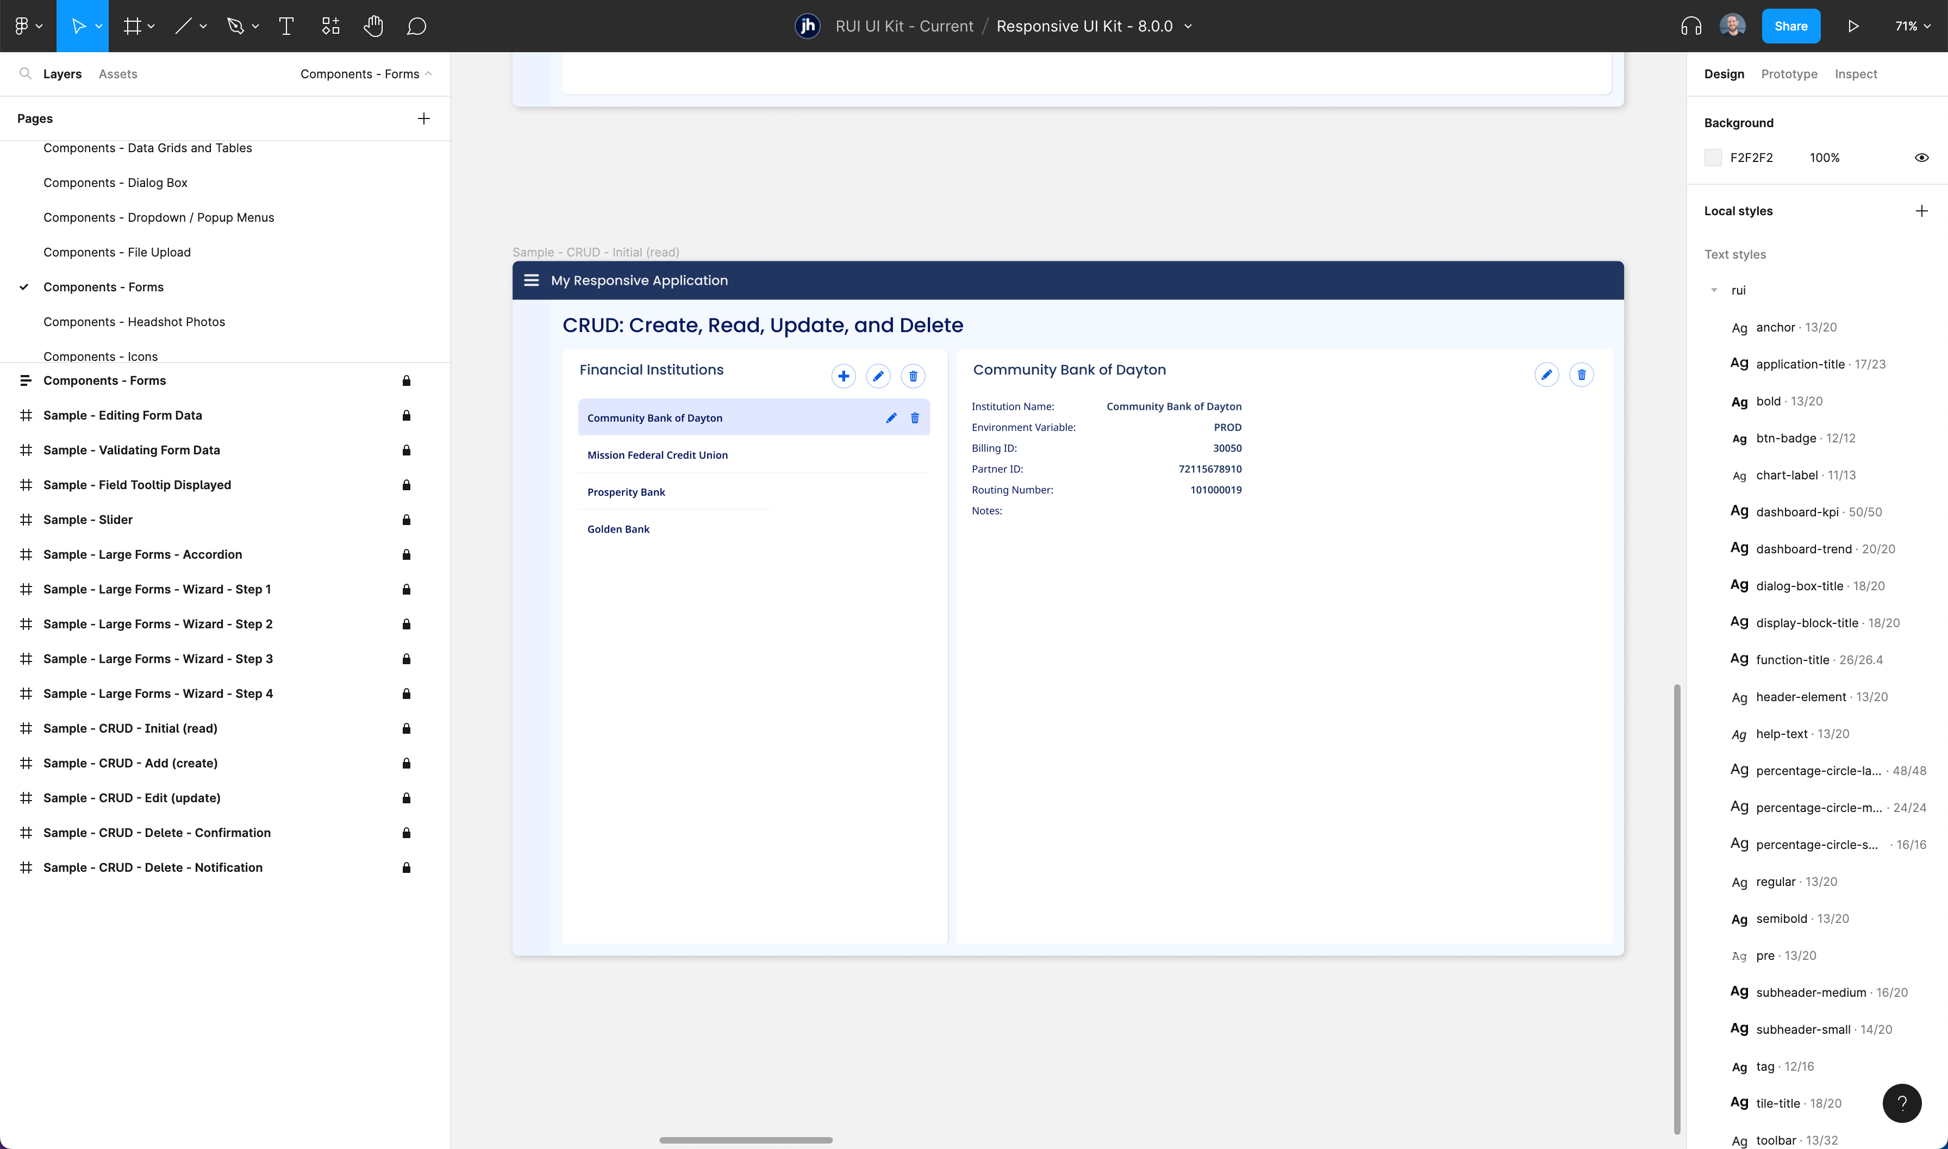
Task: Open the Resources components tool
Action: point(330,26)
